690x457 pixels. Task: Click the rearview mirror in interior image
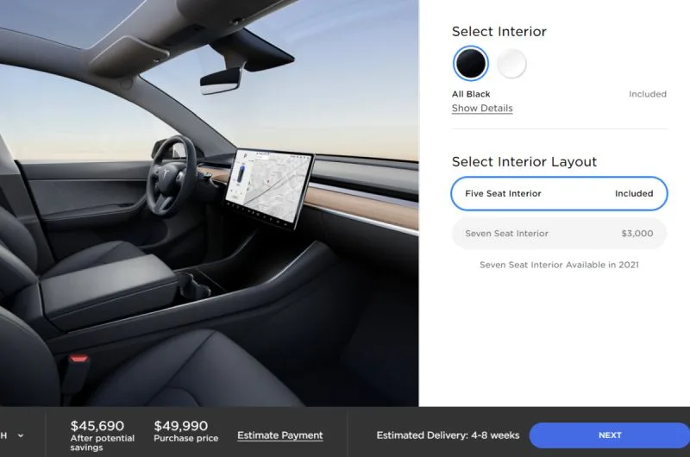pyautogui.click(x=222, y=81)
